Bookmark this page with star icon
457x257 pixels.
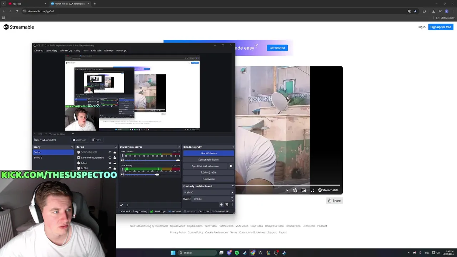point(415,11)
